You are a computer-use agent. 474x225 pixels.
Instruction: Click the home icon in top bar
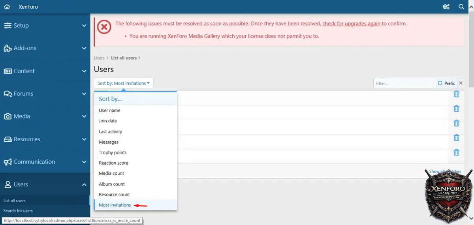7,7
